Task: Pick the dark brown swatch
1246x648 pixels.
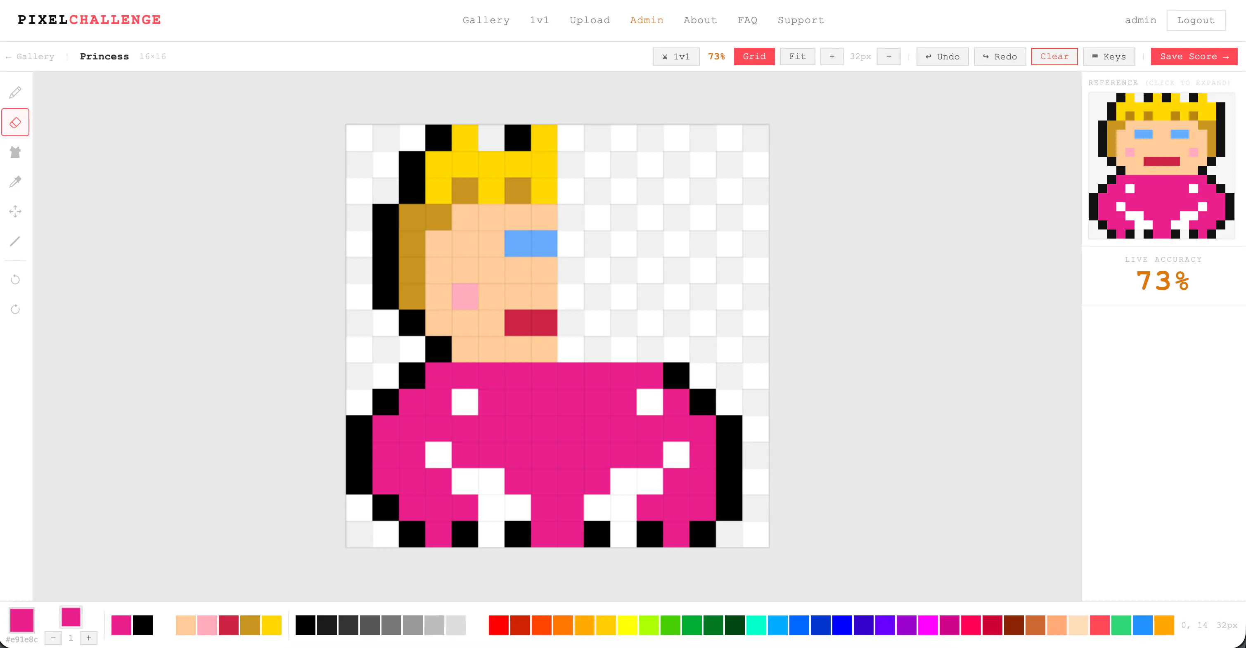Action: tap(1013, 625)
